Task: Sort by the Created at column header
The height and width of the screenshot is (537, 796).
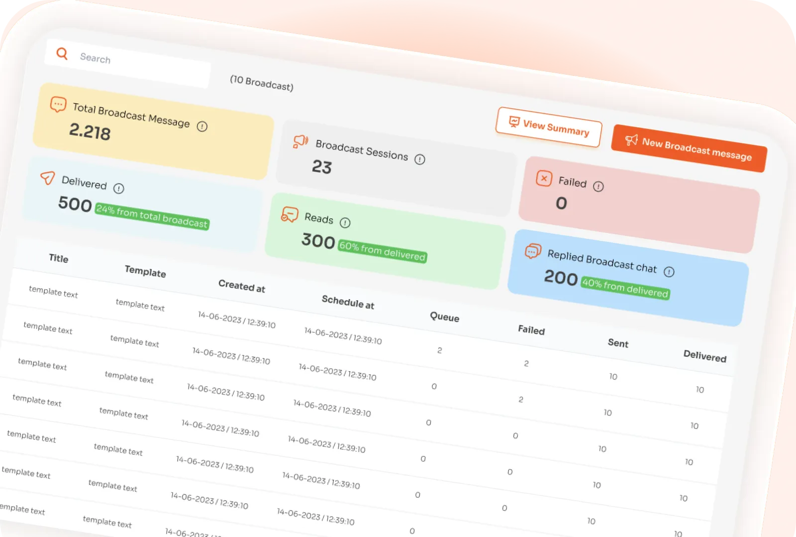Action: click(242, 286)
